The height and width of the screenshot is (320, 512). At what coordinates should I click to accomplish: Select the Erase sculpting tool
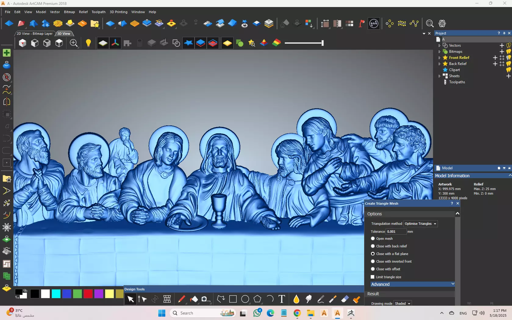[x=345, y=299]
